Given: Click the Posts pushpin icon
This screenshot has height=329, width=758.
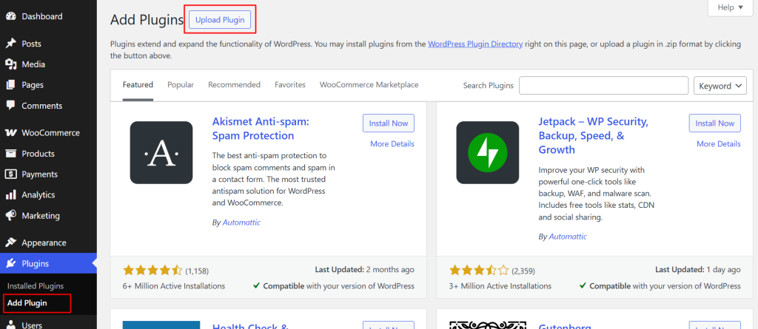Looking at the screenshot, I should pyautogui.click(x=10, y=44).
